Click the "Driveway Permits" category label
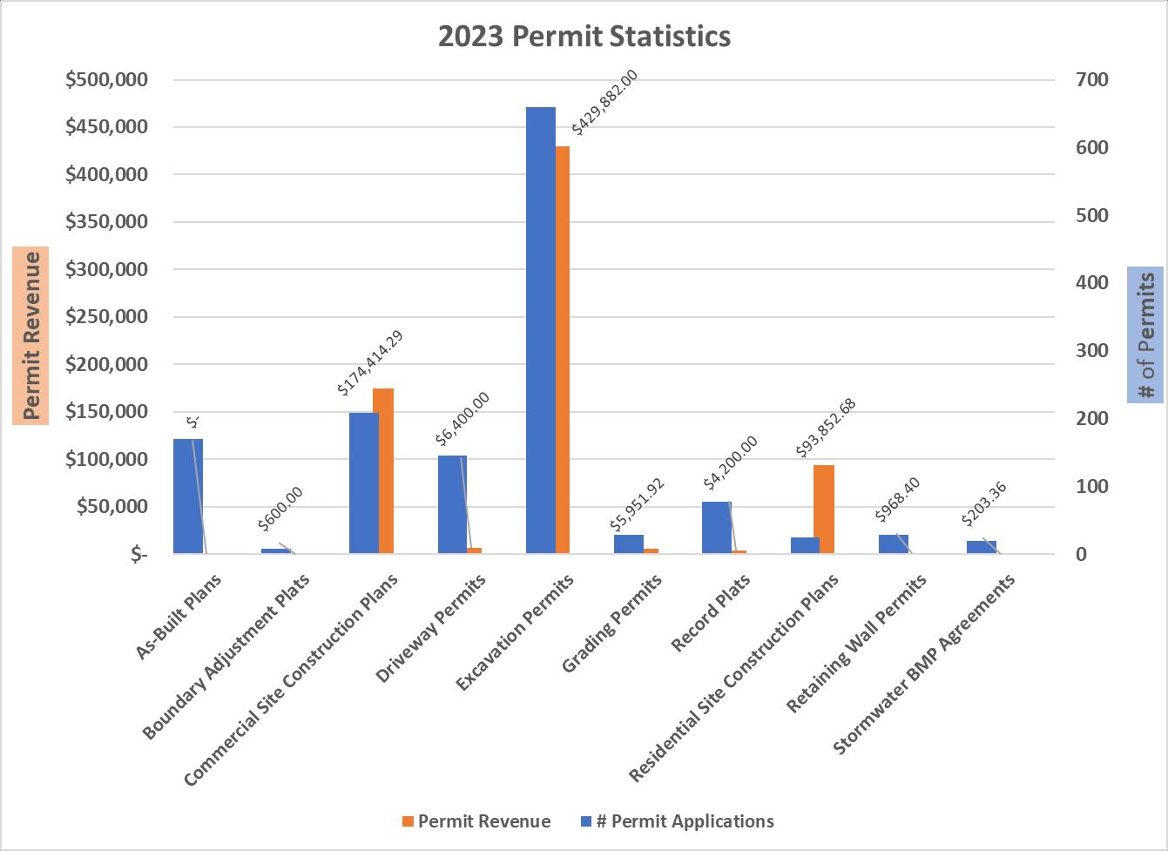Image resolution: width=1168 pixels, height=851 pixels. coord(431,627)
